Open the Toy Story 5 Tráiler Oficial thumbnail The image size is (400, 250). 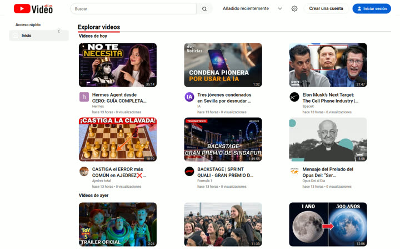tap(118, 224)
